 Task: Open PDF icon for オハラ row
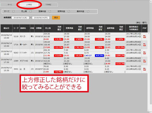coord(144,37)
